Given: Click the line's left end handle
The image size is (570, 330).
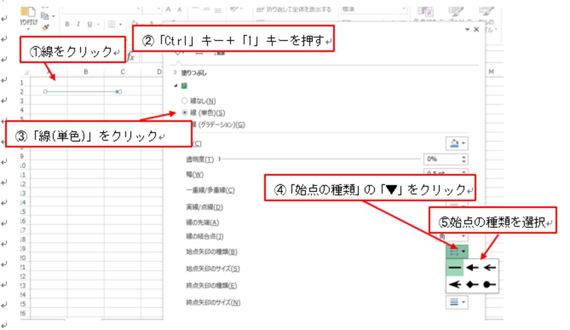Looking at the screenshot, I should [x=45, y=91].
